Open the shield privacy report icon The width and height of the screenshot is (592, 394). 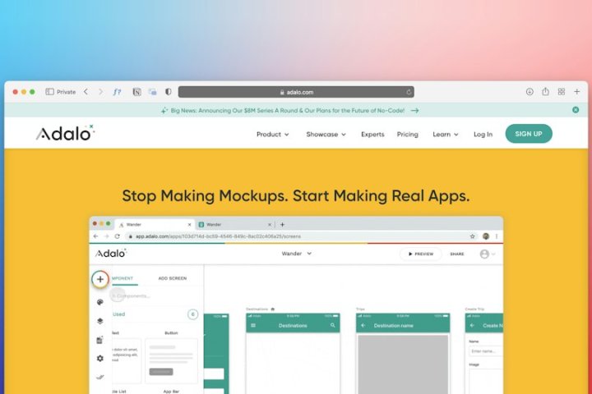[x=169, y=92]
